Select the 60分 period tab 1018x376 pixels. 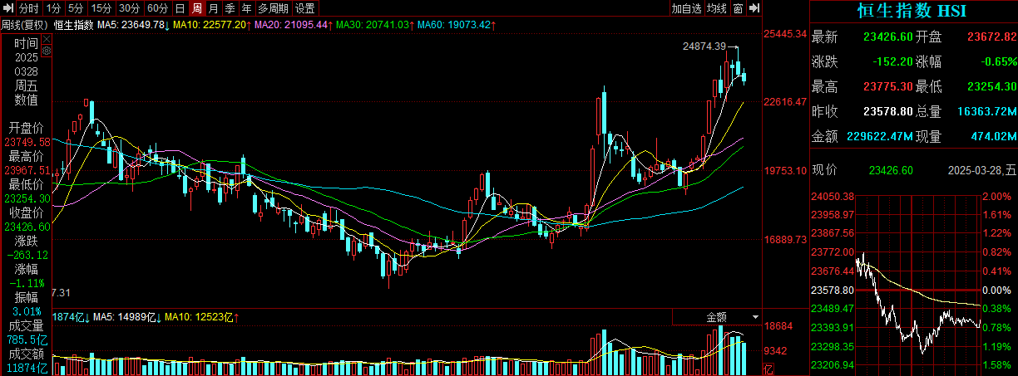[x=156, y=8]
